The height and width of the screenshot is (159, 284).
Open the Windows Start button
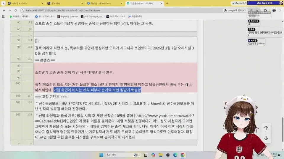point(101,155)
